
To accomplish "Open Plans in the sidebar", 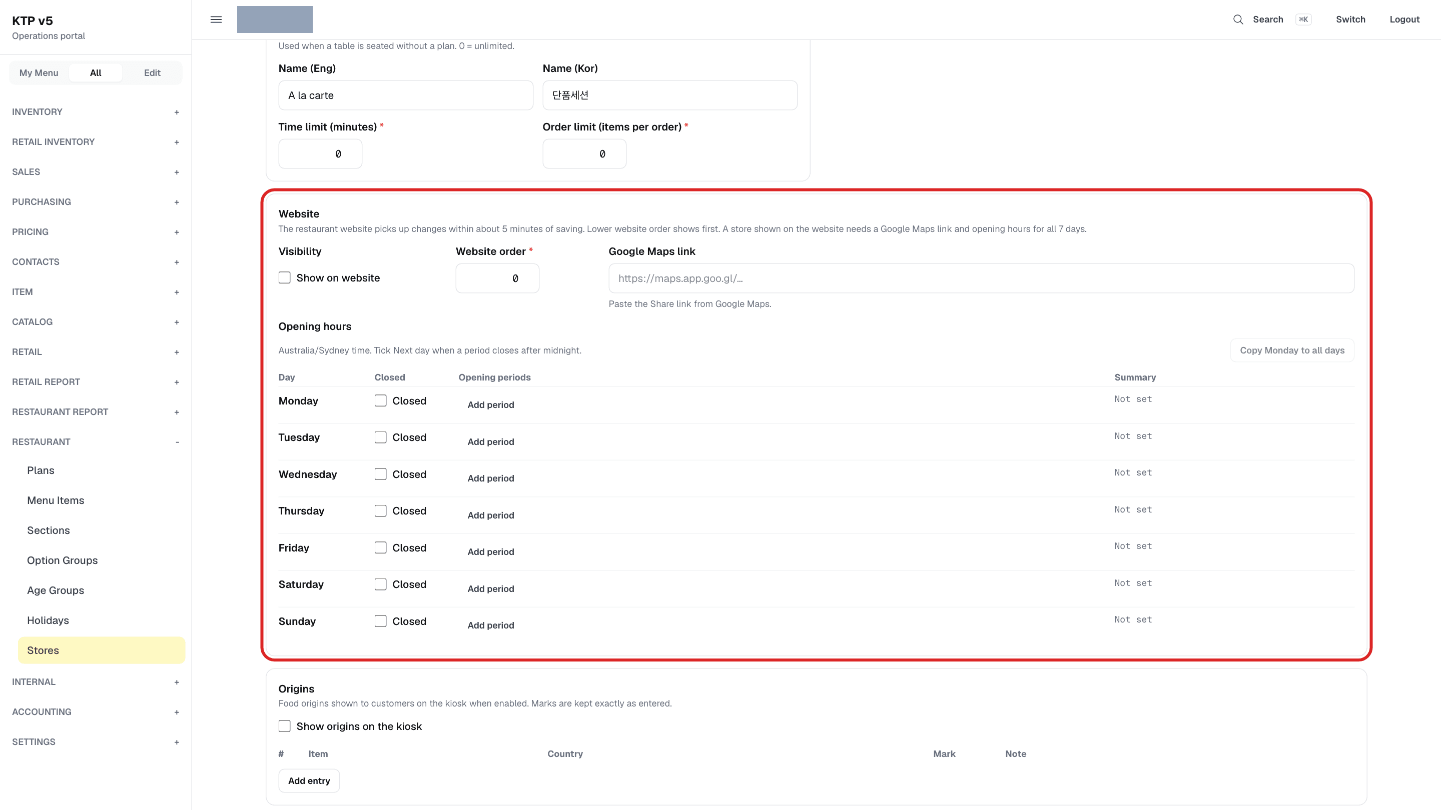I will [x=101, y=470].
